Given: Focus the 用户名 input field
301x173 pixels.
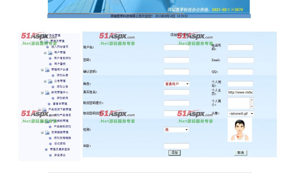Looking at the screenshot, I should tap(177, 47).
